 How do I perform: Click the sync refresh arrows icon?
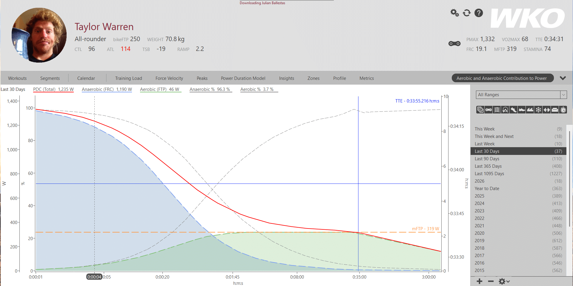(467, 13)
